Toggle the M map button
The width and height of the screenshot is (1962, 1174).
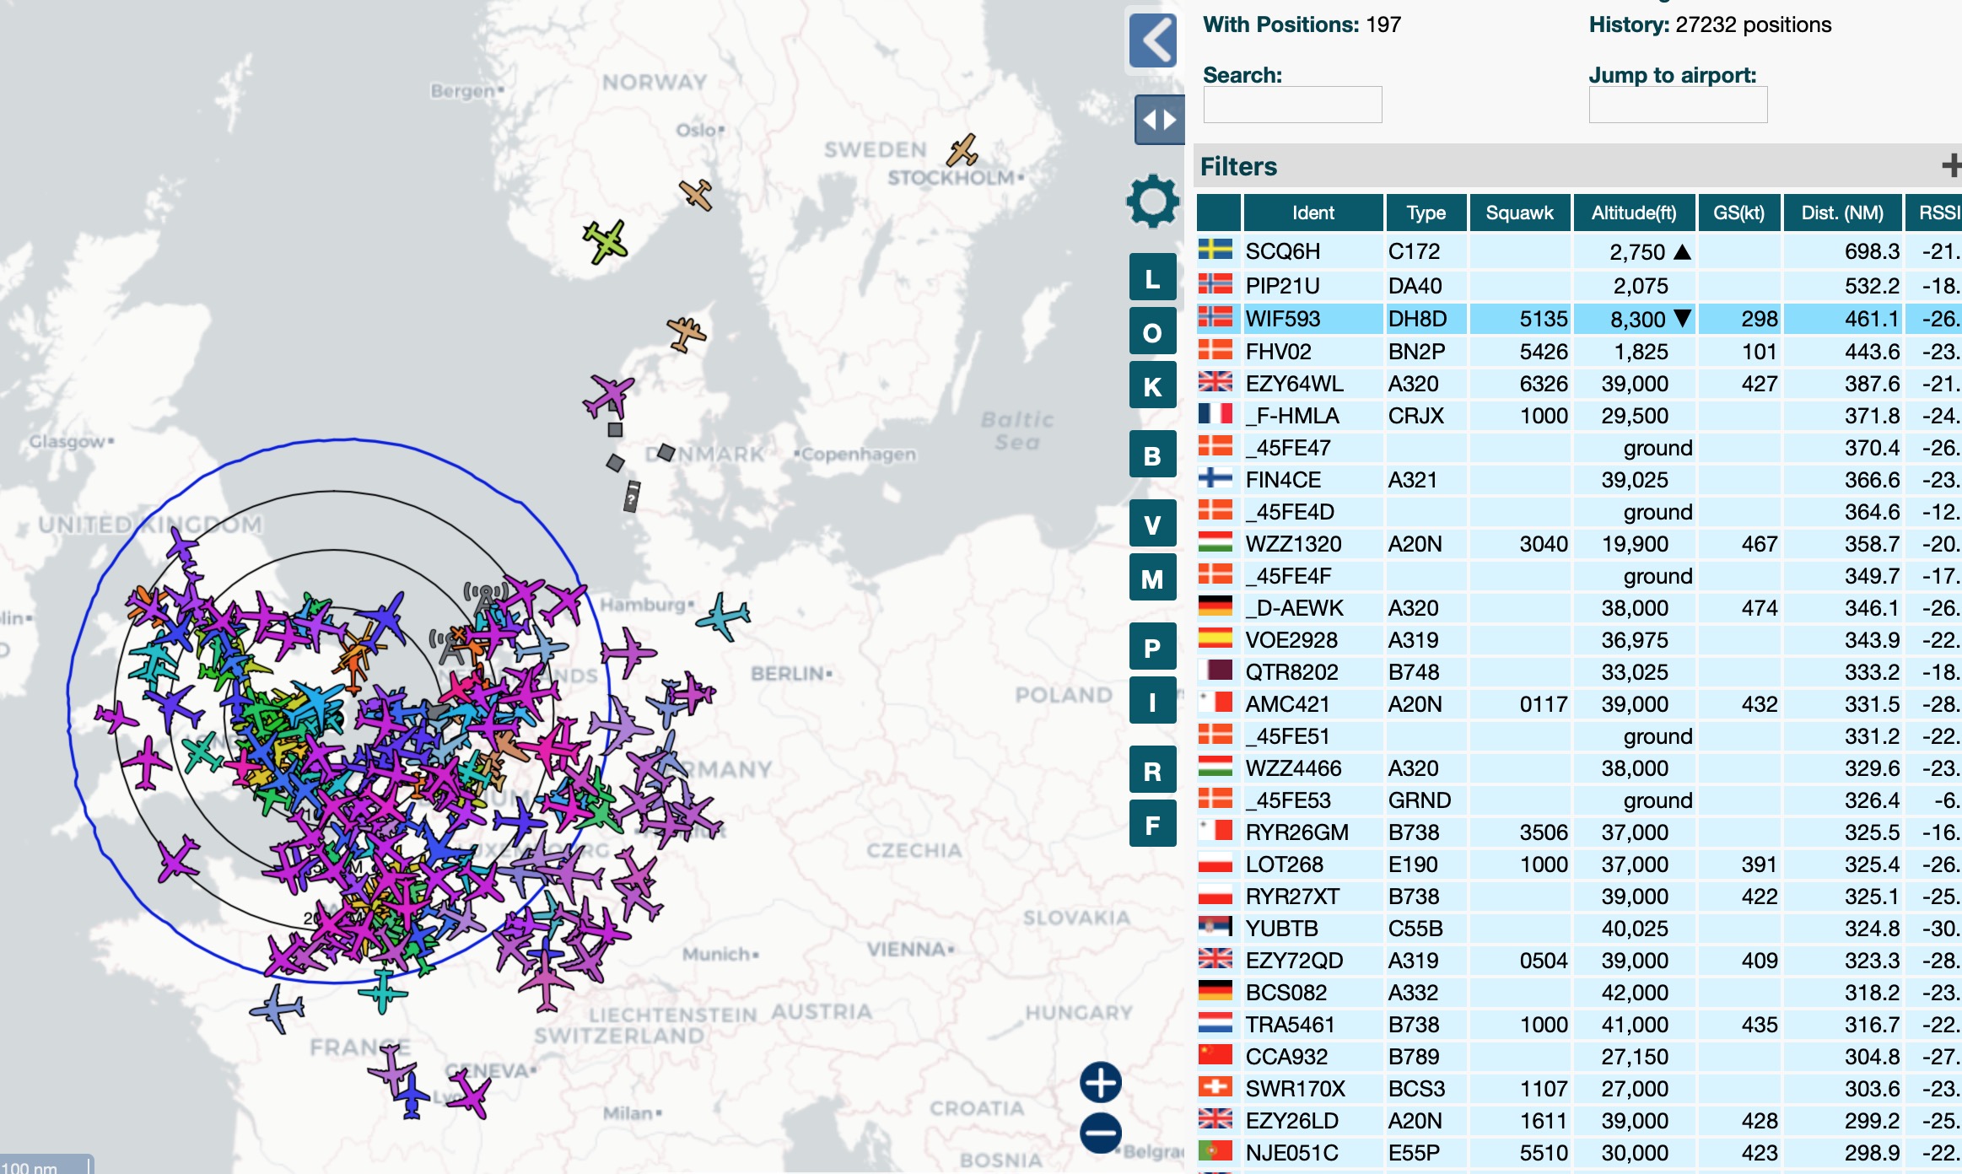click(1152, 579)
